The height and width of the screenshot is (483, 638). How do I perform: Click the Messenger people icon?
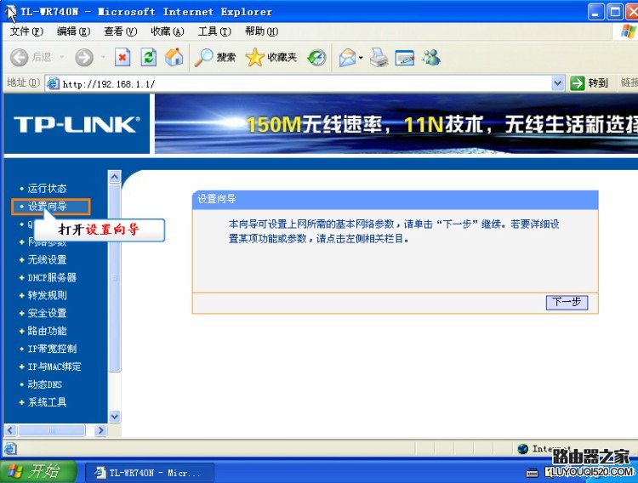(431, 57)
